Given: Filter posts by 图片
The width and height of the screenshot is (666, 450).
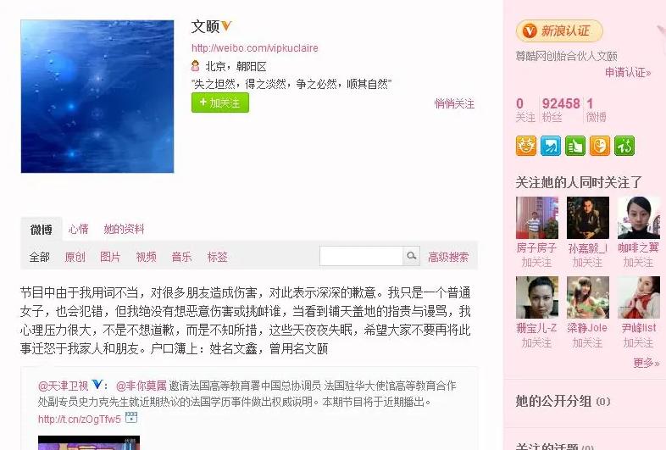Looking at the screenshot, I should pos(110,257).
